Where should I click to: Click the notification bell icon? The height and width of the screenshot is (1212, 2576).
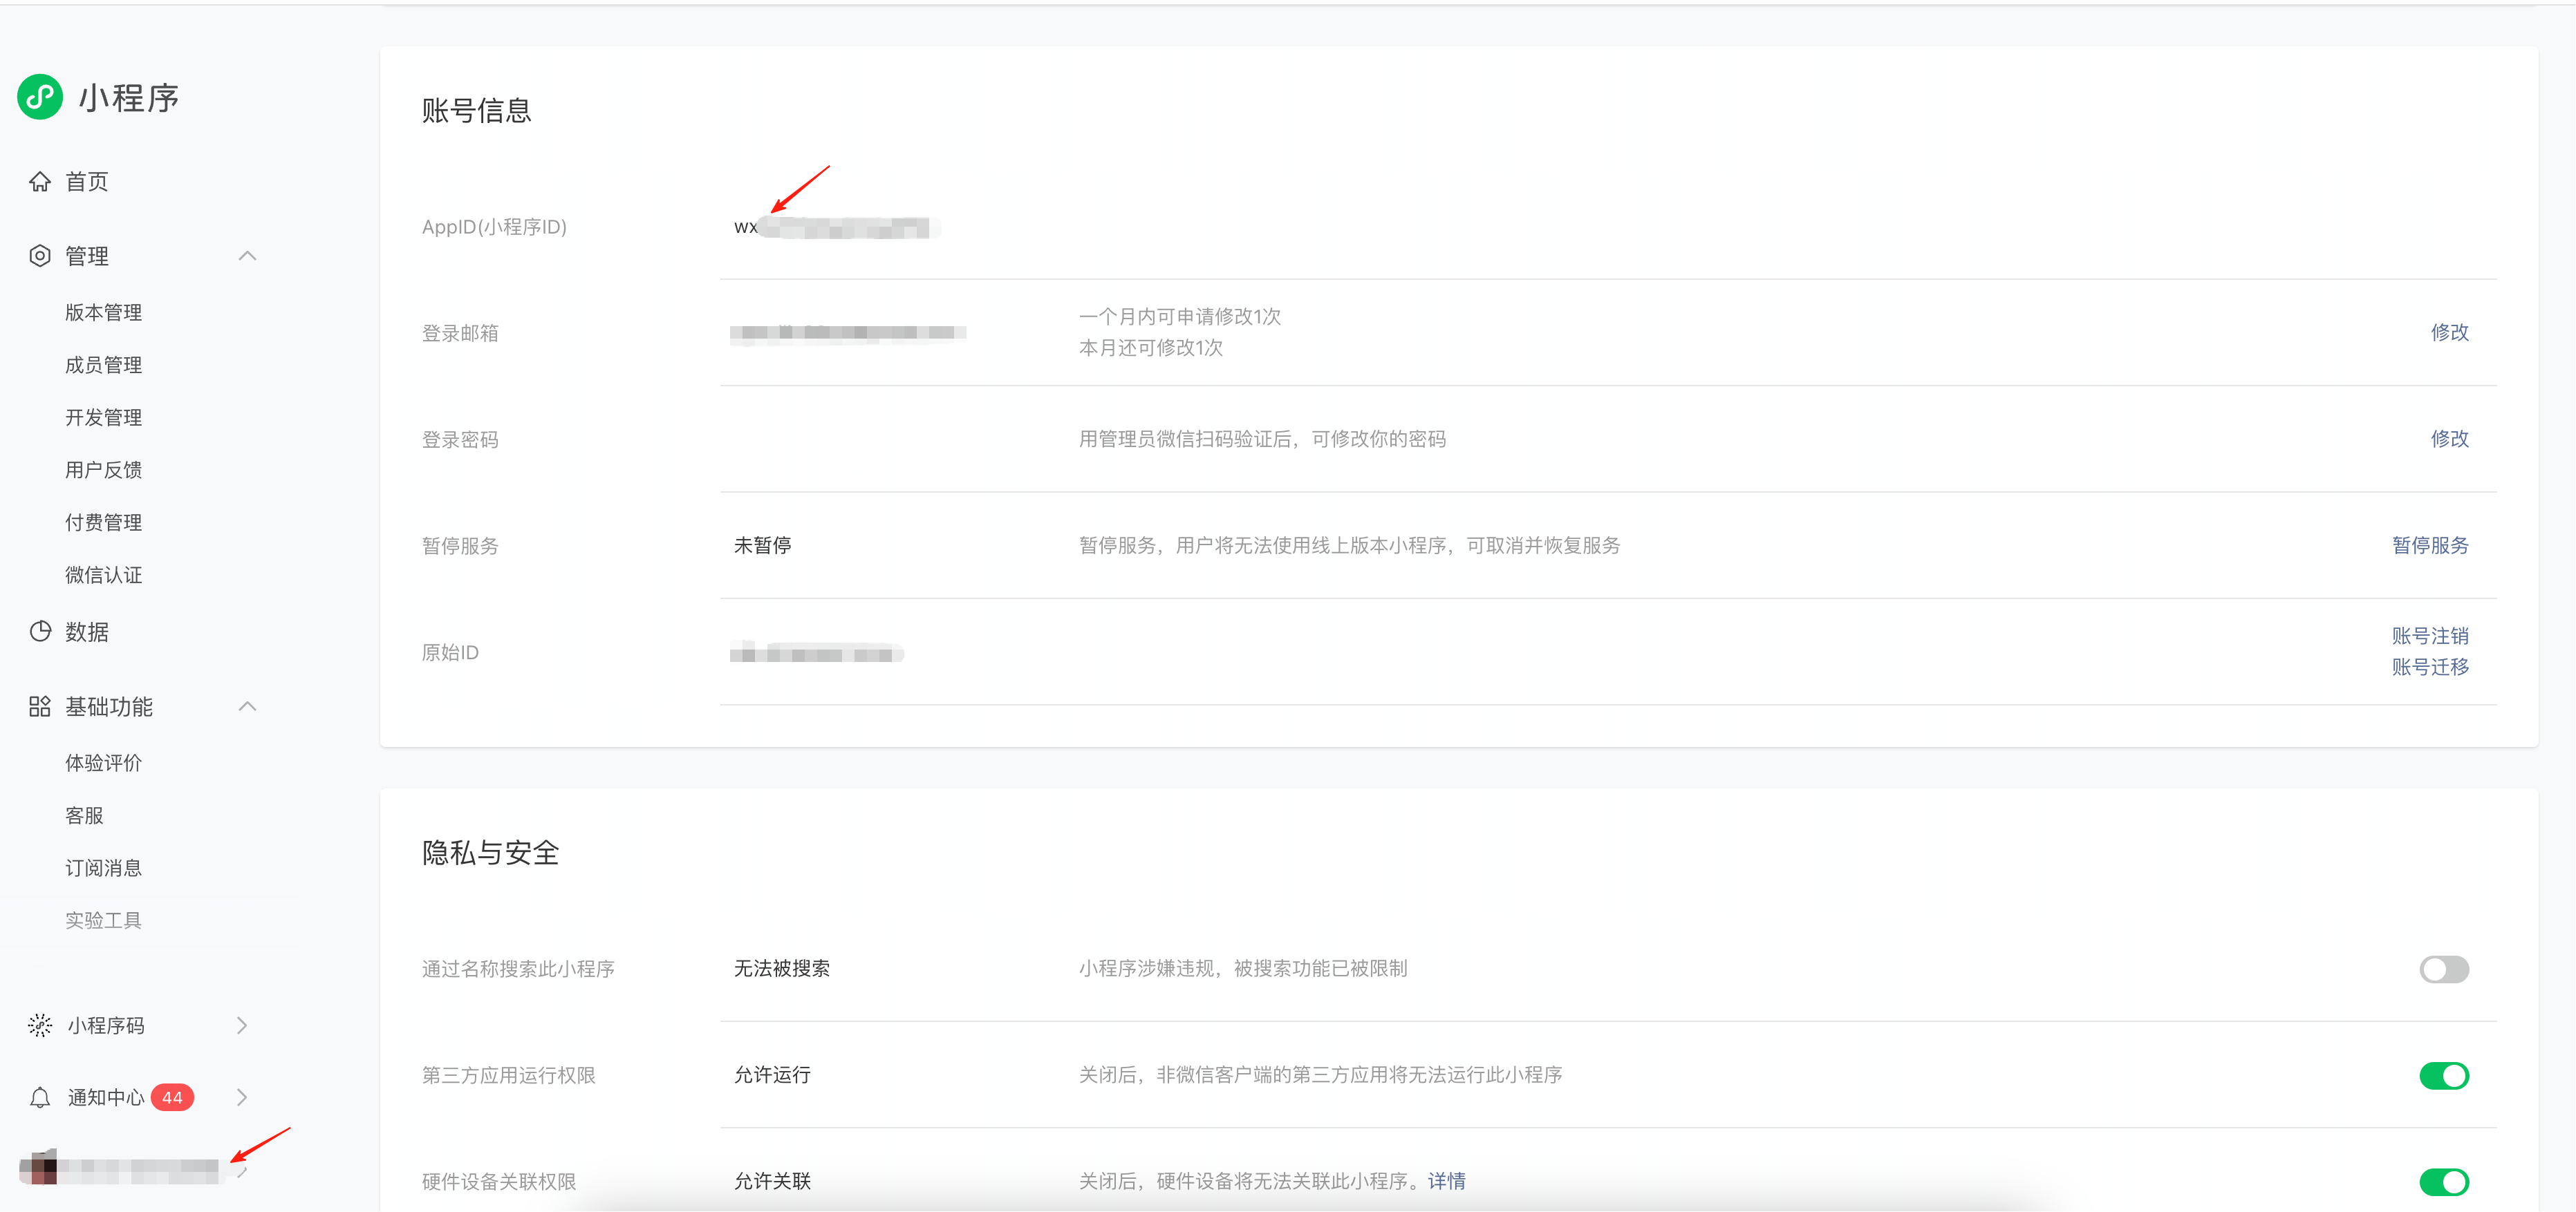coord(40,1097)
